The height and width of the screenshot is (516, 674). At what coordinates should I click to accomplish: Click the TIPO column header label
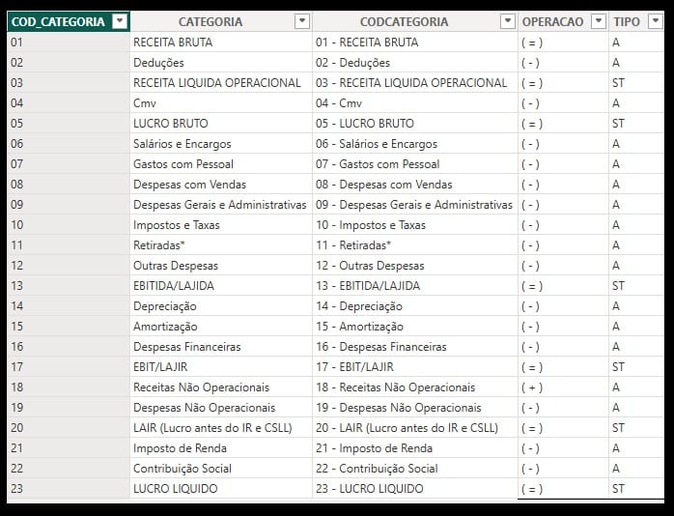(x=627, y=21)
